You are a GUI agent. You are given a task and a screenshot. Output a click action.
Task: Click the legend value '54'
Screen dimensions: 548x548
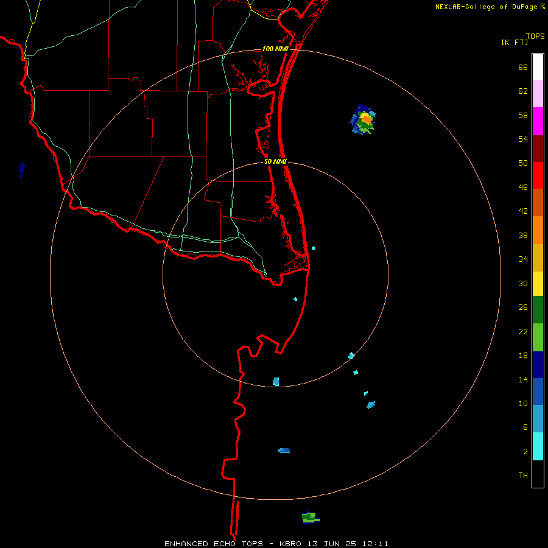[x=523, y=139]
